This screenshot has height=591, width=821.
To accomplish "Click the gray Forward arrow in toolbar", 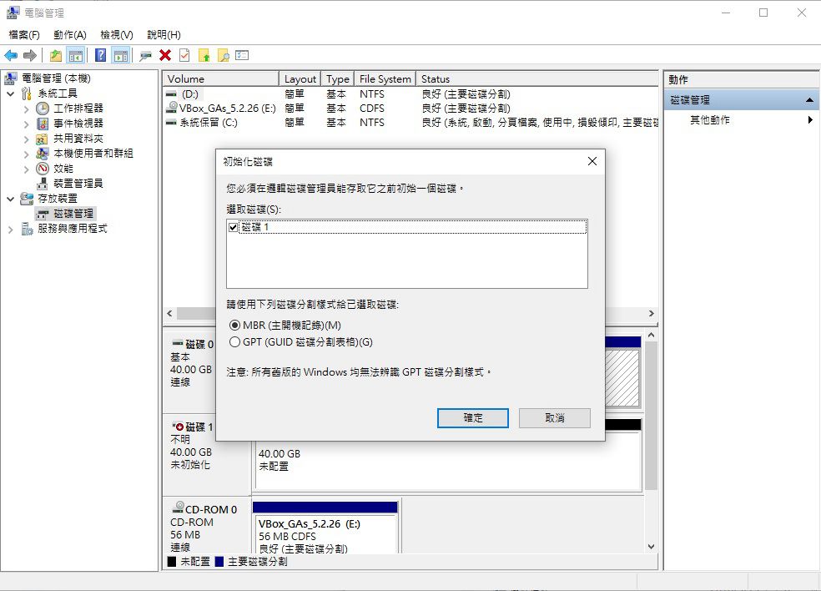I will (x=30, y=56).
